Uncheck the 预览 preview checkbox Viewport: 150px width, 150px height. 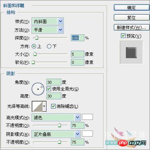coord(123,35)
